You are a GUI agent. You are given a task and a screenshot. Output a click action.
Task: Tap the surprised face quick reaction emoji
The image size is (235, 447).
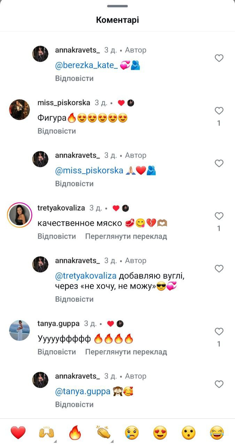pos(188,433)
